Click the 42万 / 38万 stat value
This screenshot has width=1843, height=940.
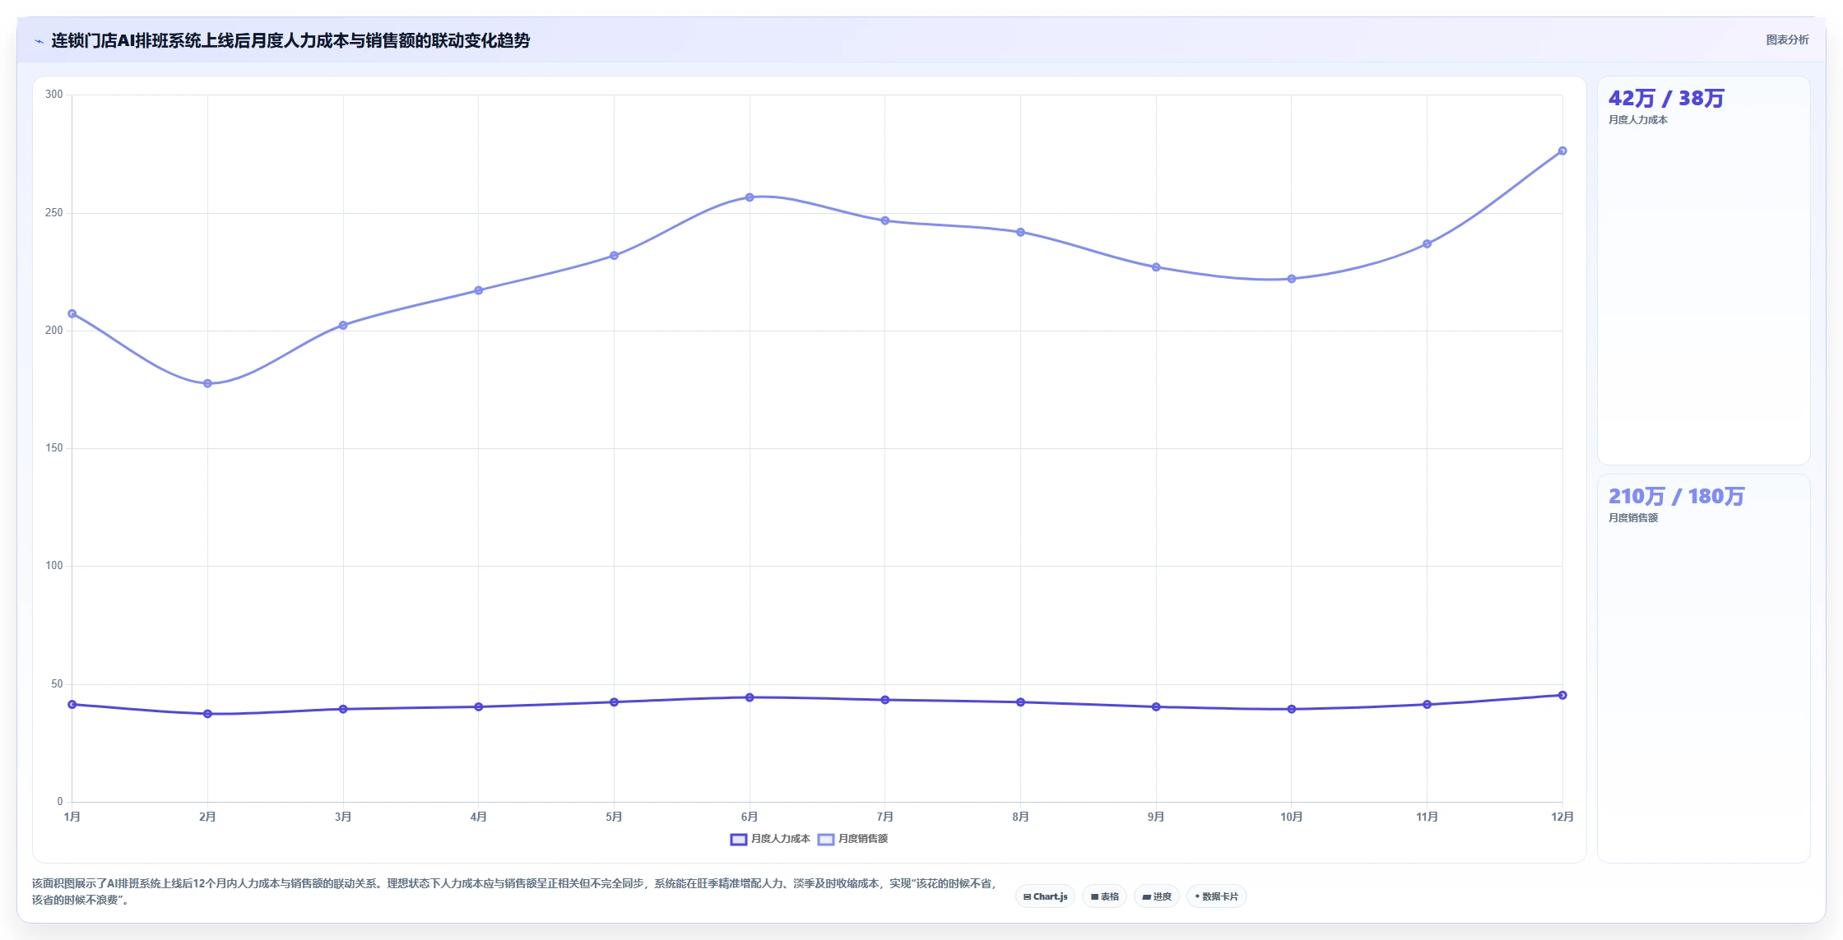point(1666,99)
